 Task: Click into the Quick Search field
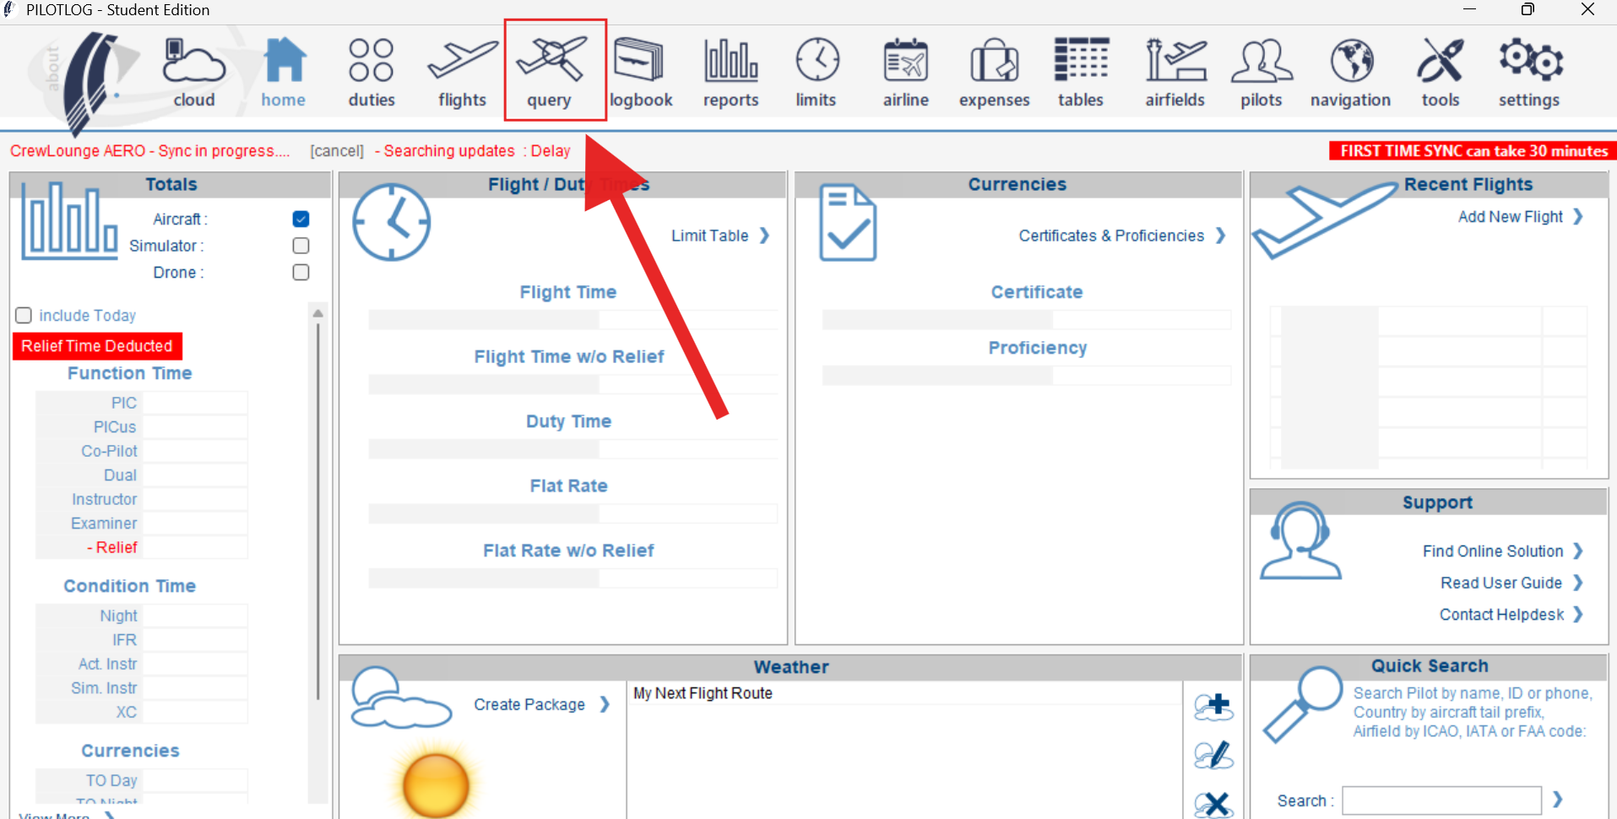[1442, 800]
